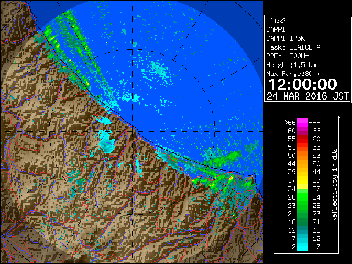Click the magenta >66 dBZ legend swatch

coord(302,122)
